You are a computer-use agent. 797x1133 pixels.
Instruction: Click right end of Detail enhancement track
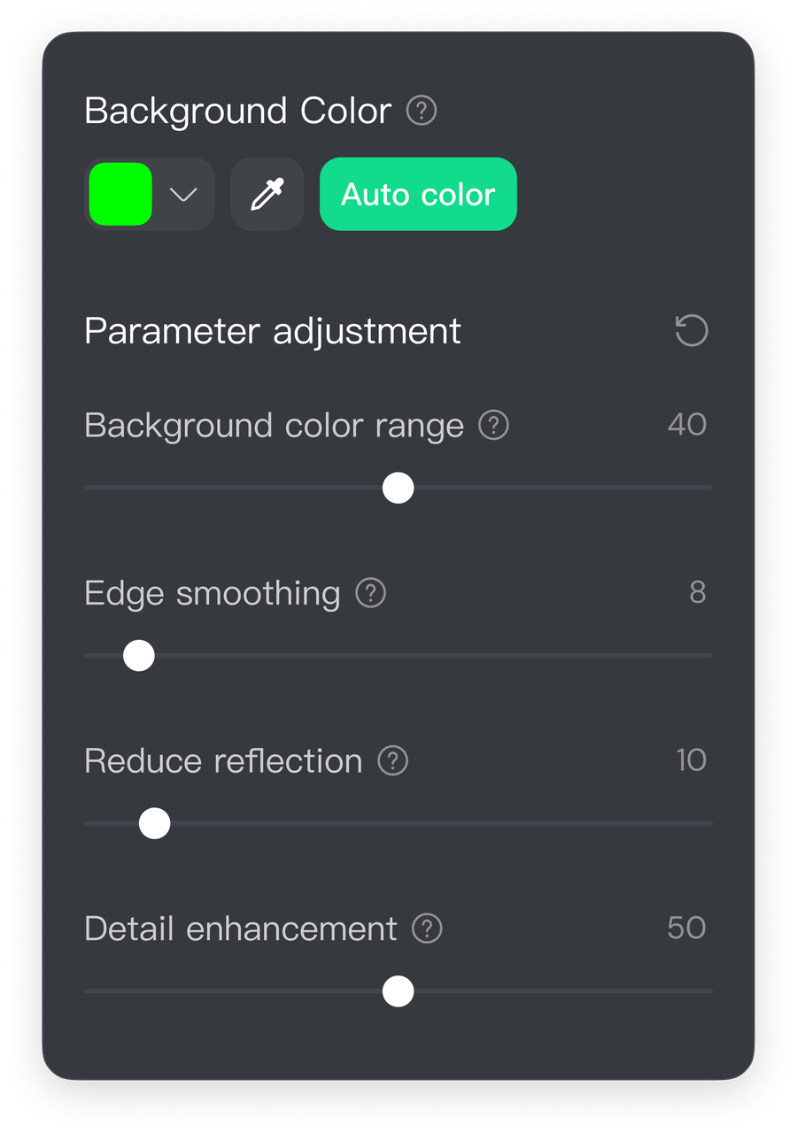(x=707, y=991)
